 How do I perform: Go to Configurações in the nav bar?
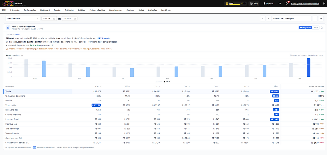[30, 10]
